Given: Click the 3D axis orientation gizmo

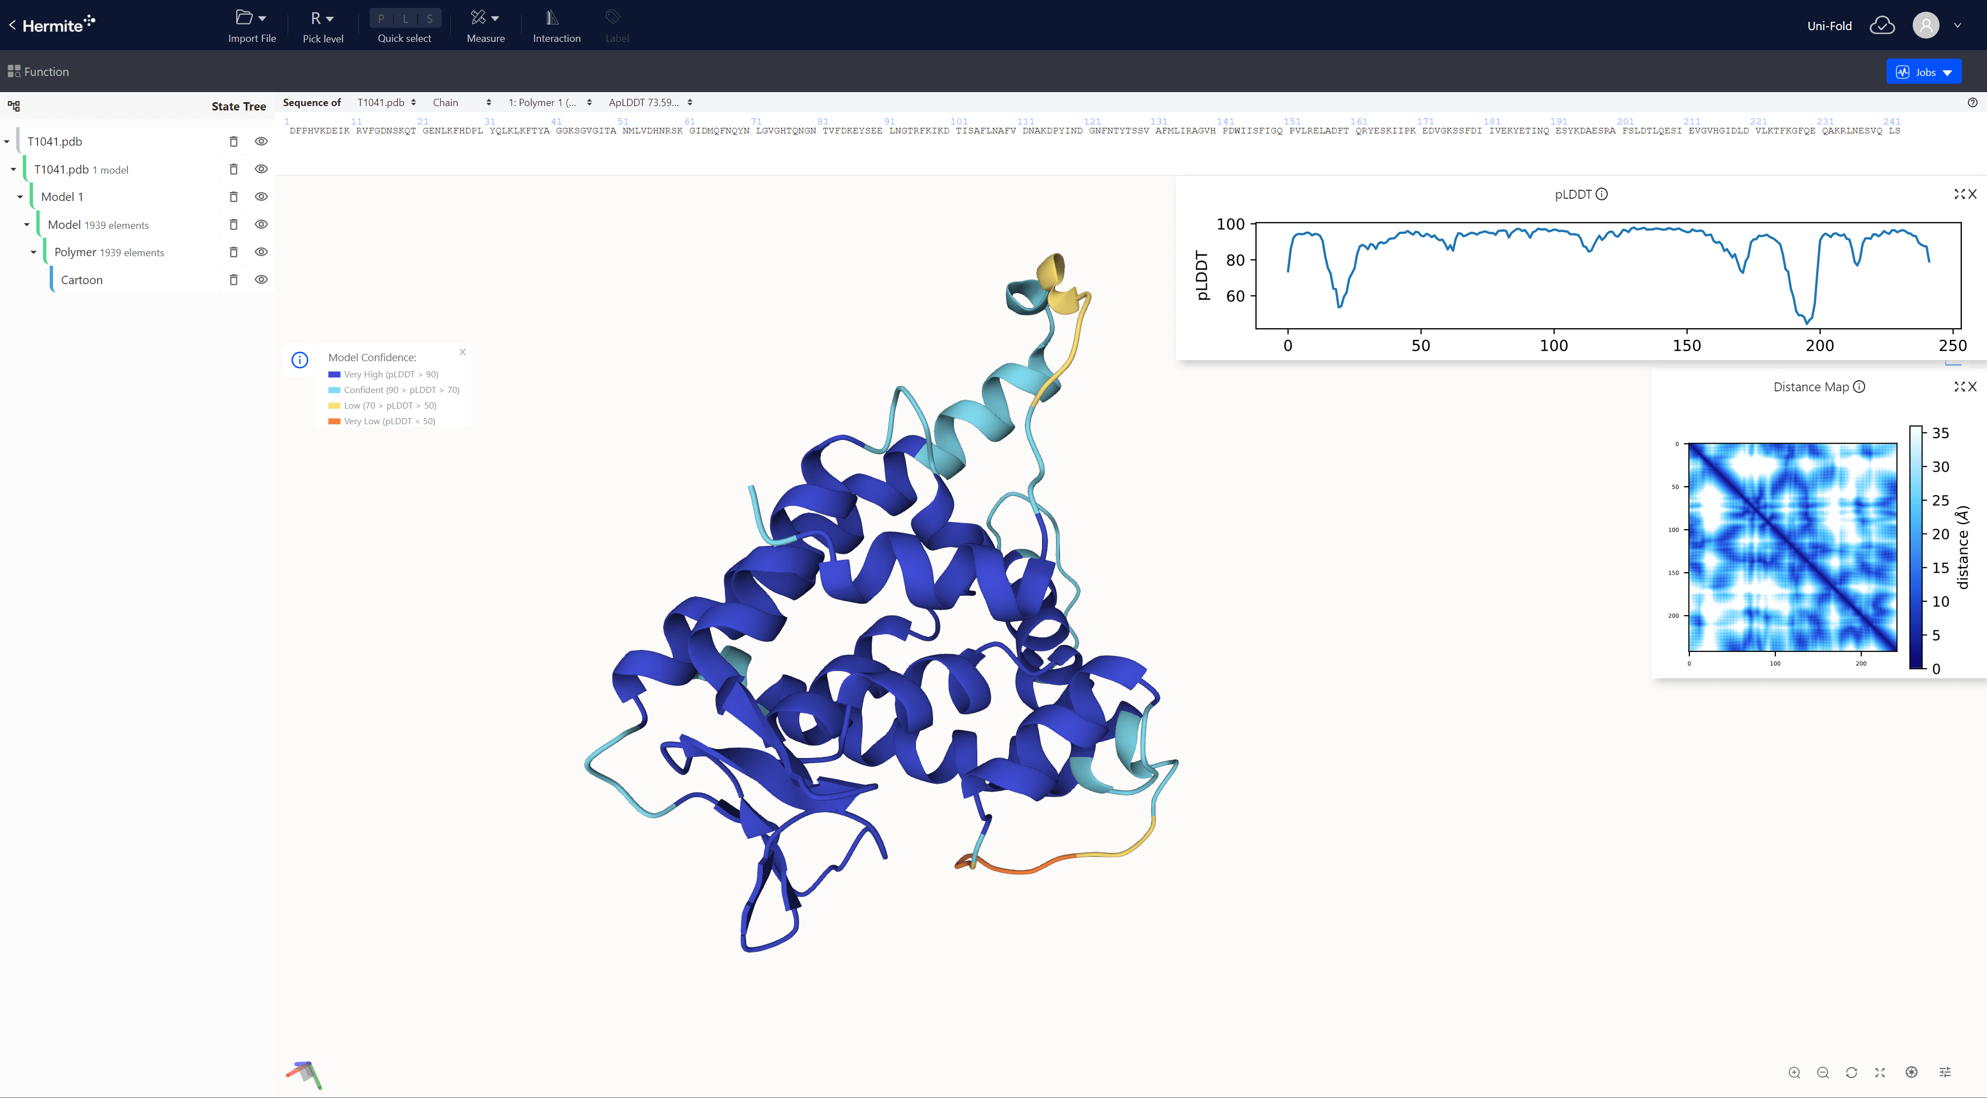Looking at the screenshot, I should pyautogui.click(x=305, y=1074).
